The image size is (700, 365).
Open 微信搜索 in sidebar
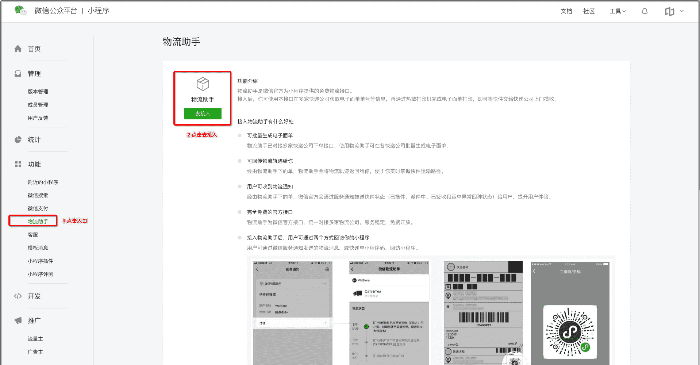click(x=38, y=195)
